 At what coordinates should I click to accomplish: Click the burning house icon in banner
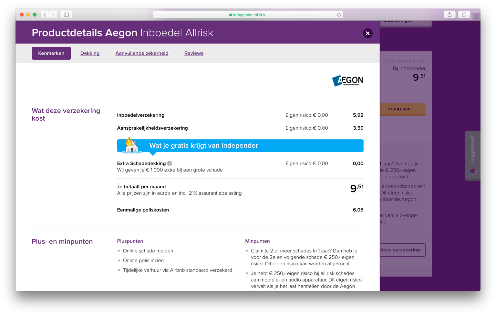point(131,145)
